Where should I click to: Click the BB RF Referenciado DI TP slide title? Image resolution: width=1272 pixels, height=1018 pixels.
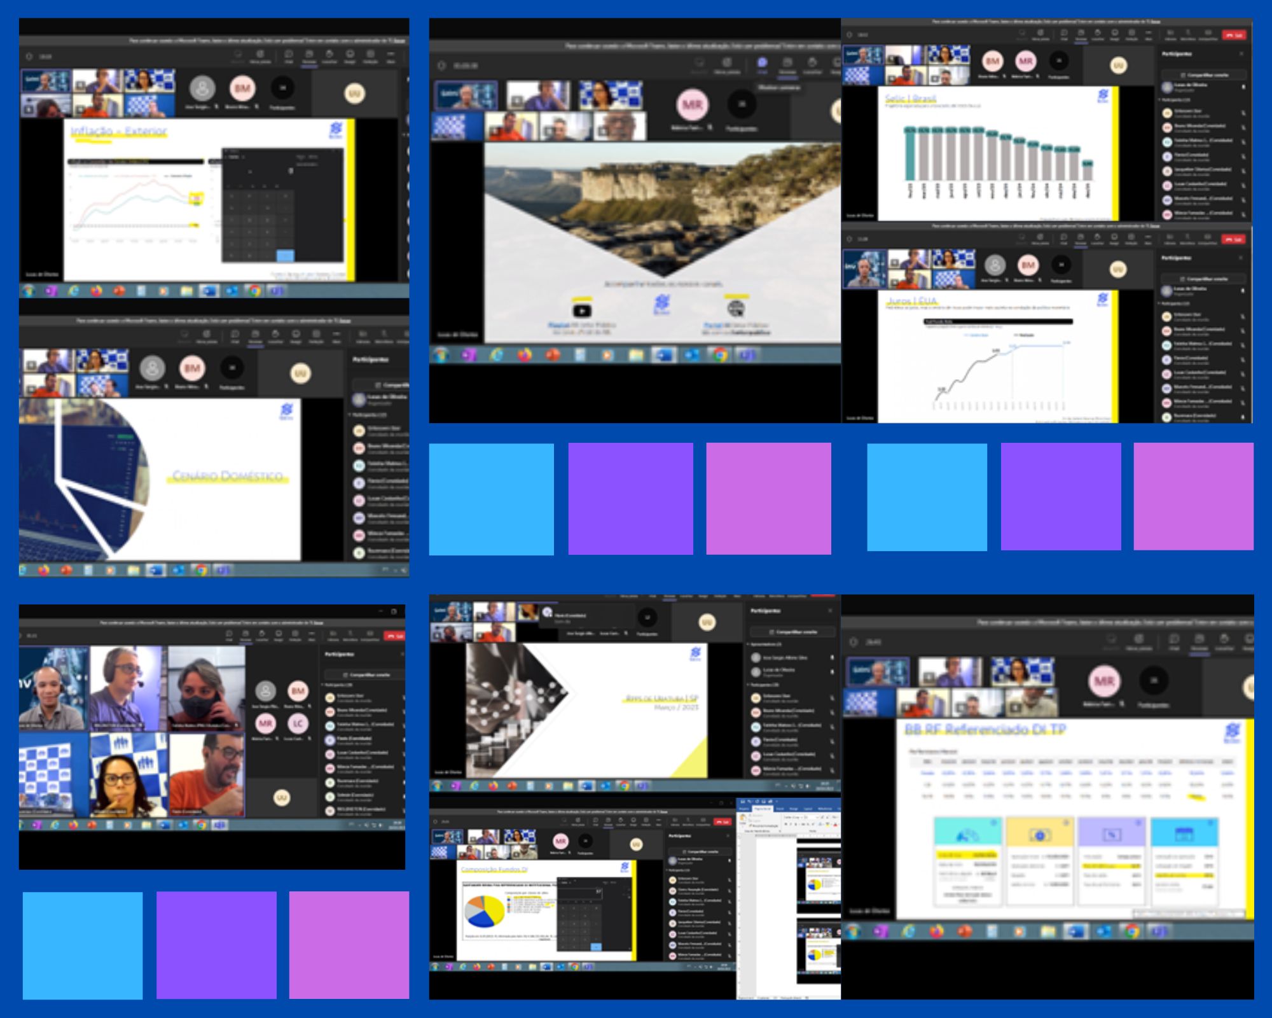tap(985, 729)
